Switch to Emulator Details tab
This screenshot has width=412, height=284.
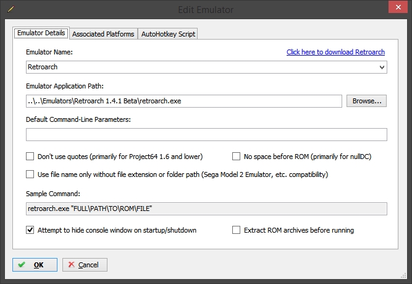click(x=41, y=33)
